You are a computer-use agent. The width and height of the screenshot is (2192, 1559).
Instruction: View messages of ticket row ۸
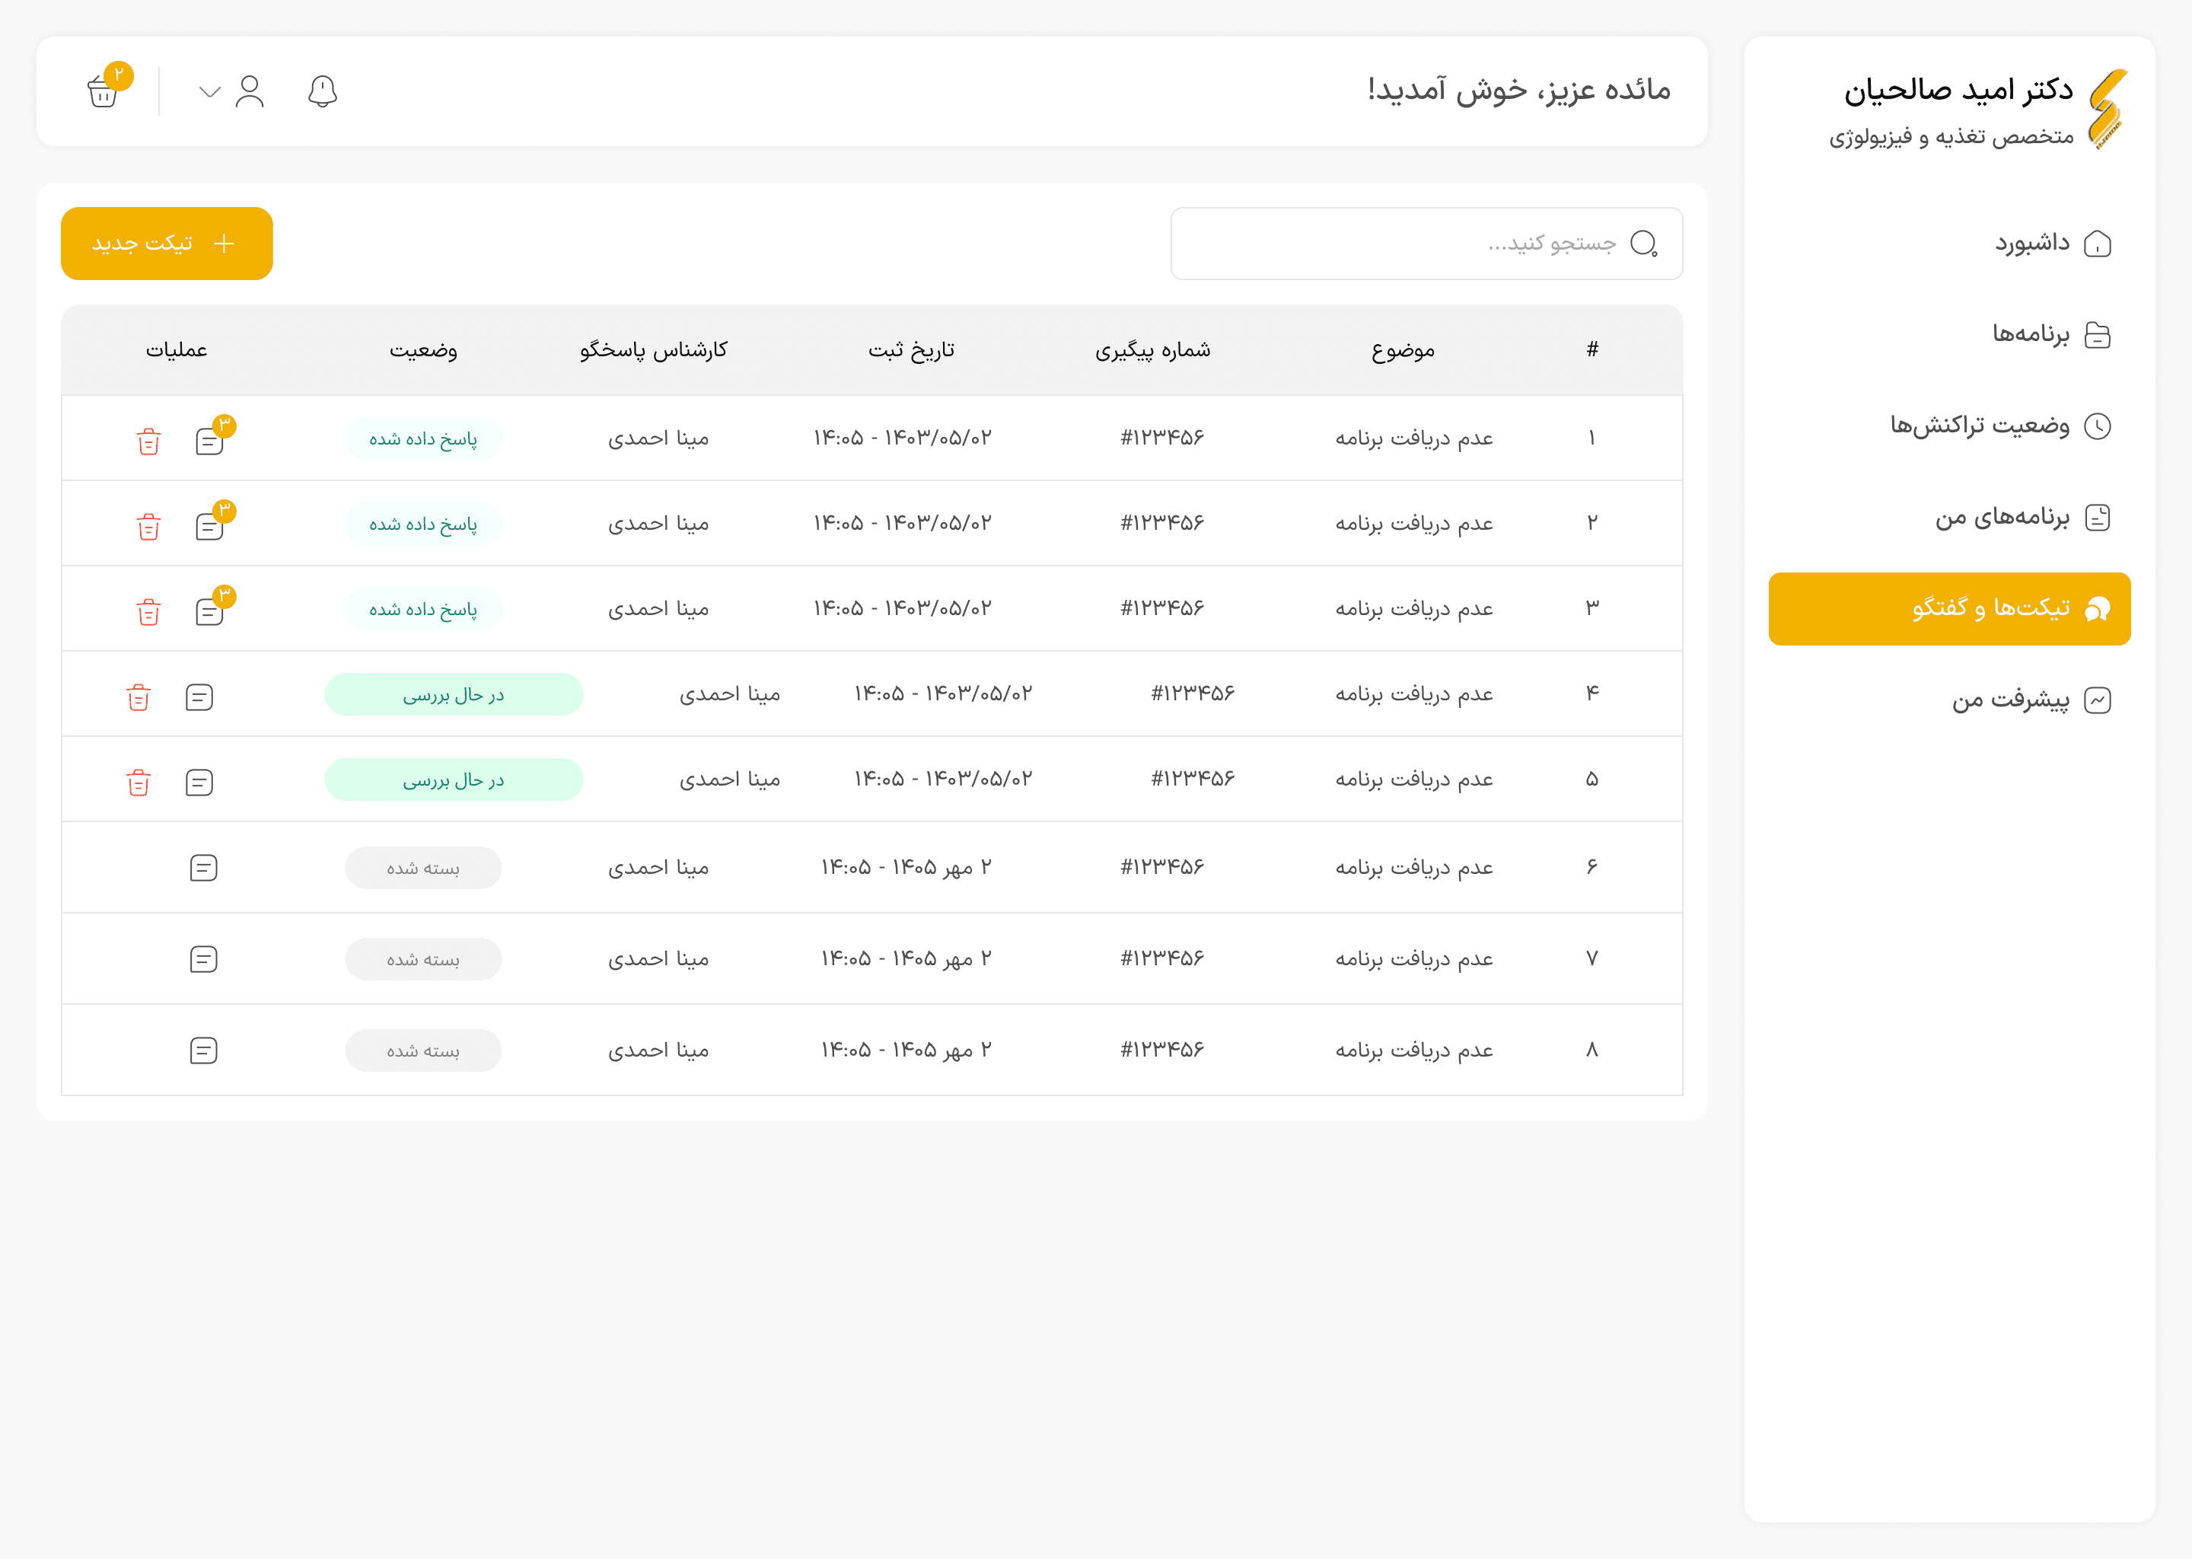click(x=203, y=1050)
